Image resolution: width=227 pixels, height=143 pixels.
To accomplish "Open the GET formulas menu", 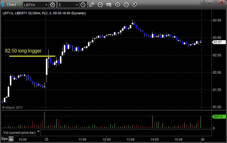I will click(109, 5).
